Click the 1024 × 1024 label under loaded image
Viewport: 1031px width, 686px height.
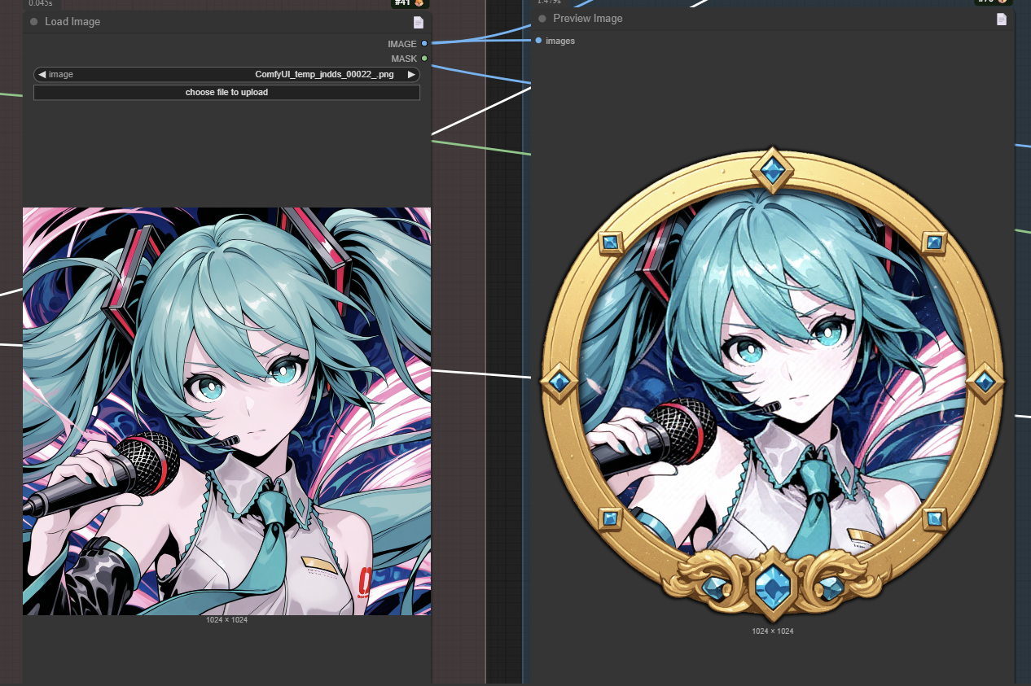point(226,620)
